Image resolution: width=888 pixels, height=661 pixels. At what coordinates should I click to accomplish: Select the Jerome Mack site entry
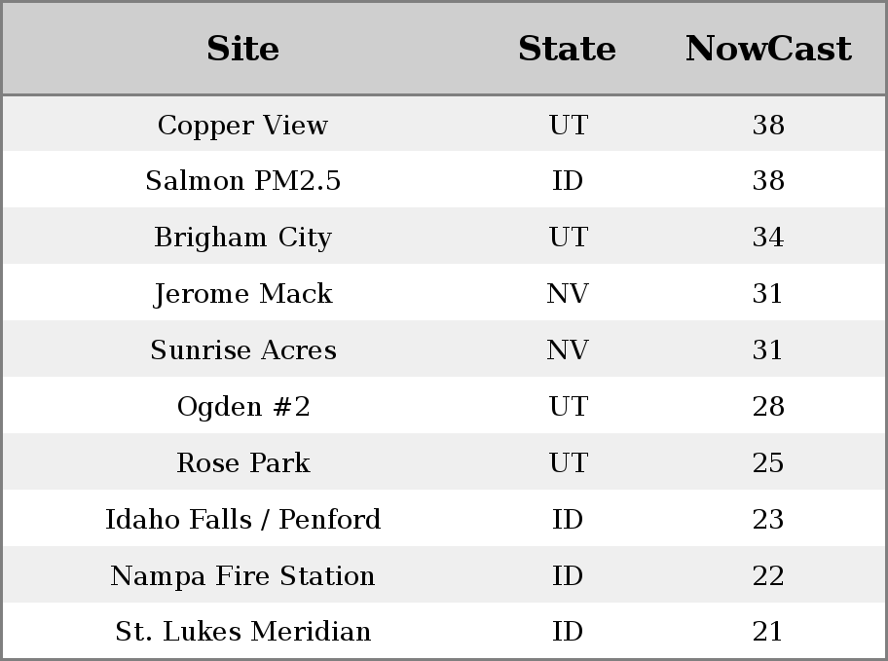[x=243, y=294]
